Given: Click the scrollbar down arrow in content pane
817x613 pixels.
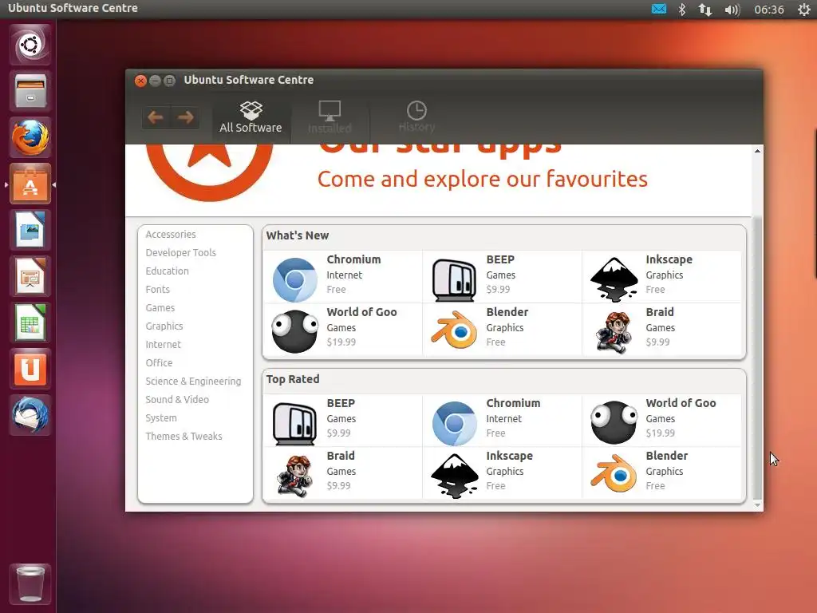Looking at the screenshot, I should coord(757,505).
